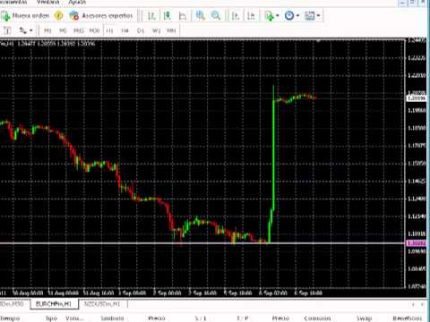This screenshot has width=430, height=322.
Task: Switch to the EURCHFm,H1 chart tab
Action: pos(54,304)
